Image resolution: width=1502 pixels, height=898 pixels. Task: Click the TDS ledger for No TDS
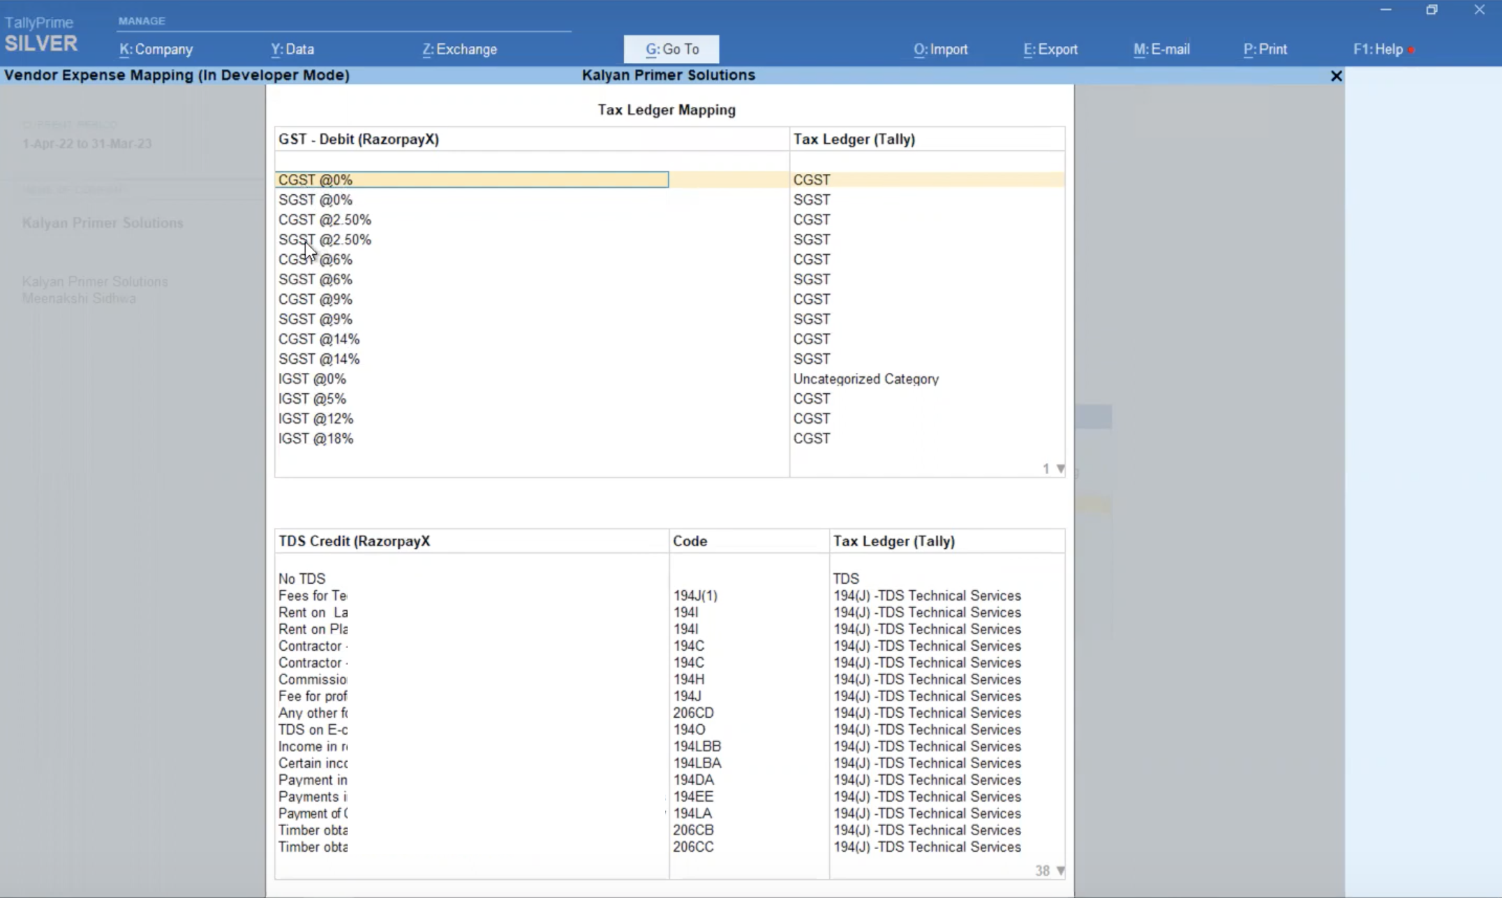846,579
